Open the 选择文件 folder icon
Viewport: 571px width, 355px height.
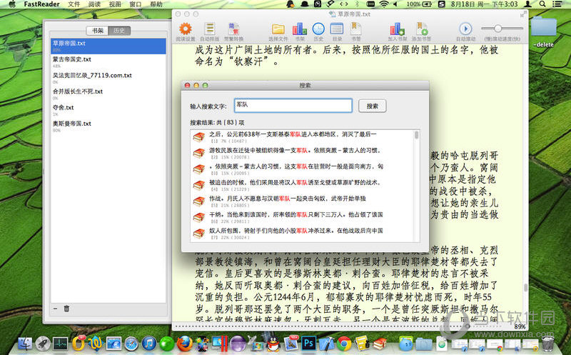pyautogui.click(x=278, y=29)
